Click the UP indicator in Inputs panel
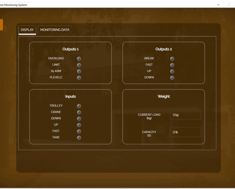Screen dimensions: 235x189 (79, 125)
